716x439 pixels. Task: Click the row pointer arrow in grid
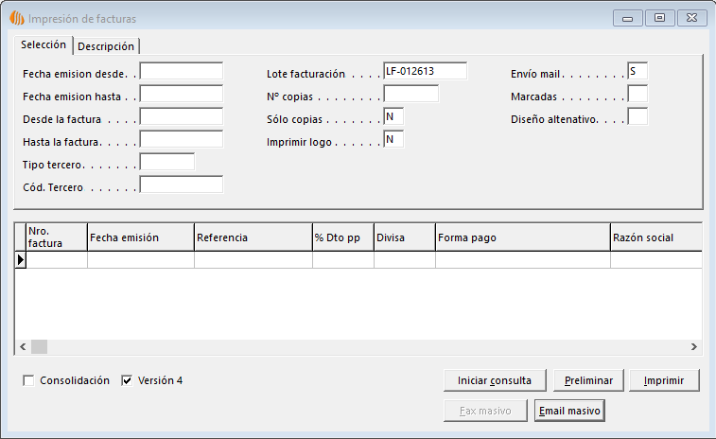21,259
